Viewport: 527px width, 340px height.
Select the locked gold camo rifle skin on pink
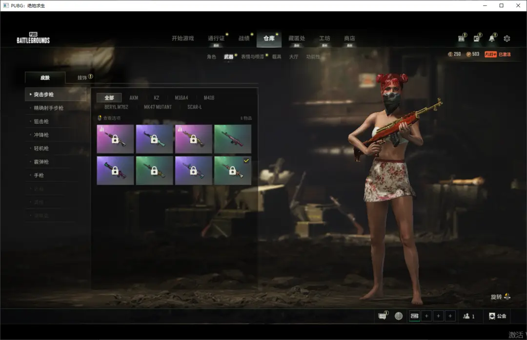[194, 139]
